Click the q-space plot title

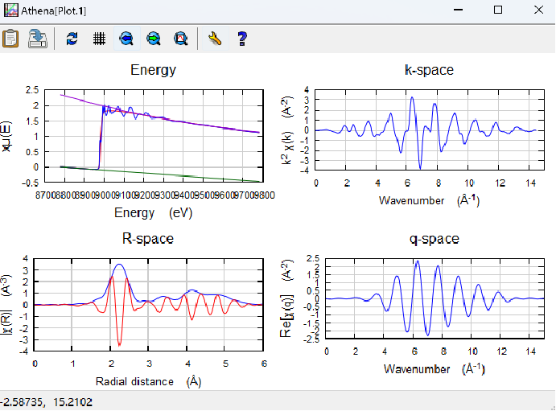pos(435,239)
